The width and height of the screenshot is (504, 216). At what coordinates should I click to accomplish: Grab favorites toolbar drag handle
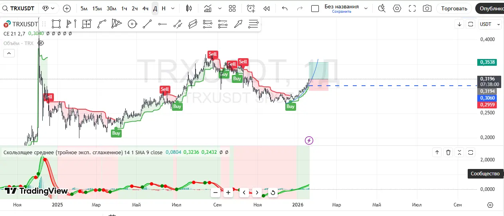44,24
